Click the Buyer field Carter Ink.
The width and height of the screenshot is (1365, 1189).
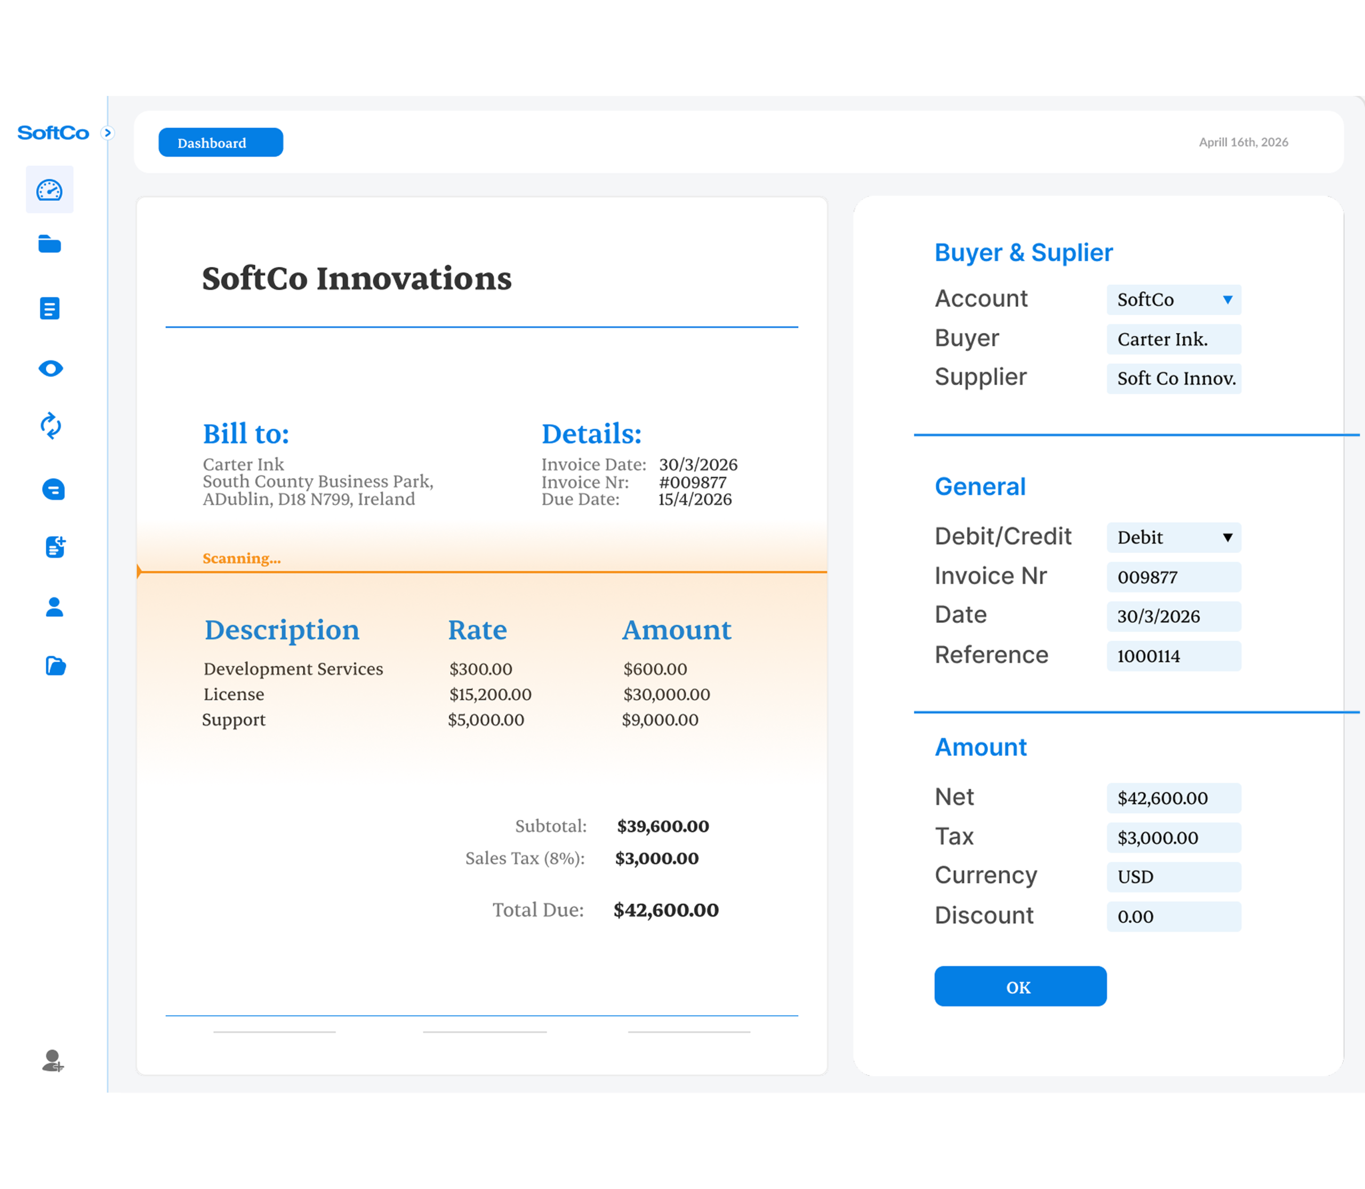click(x=1174, y=339)
